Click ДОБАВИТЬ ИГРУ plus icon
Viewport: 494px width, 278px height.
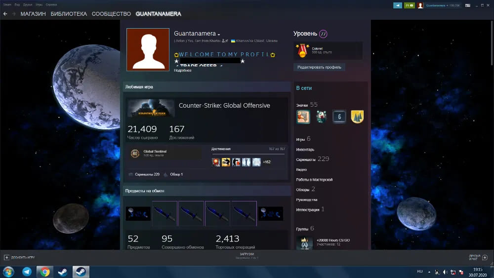(x=6, y=258)
